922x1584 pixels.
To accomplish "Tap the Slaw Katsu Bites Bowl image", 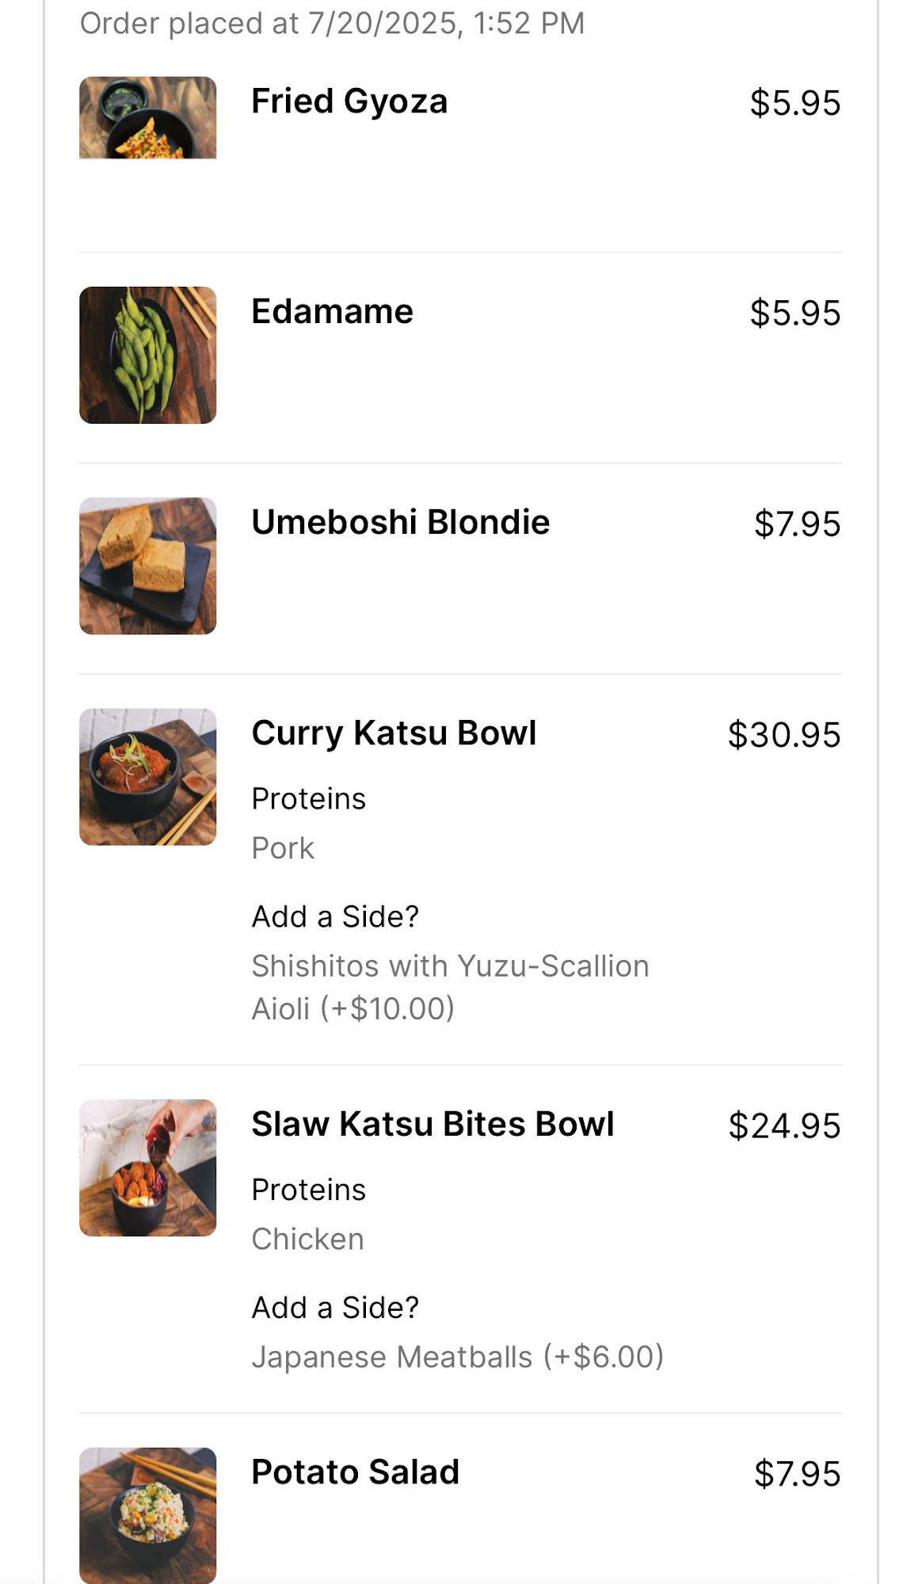I will click(147, 1167).
